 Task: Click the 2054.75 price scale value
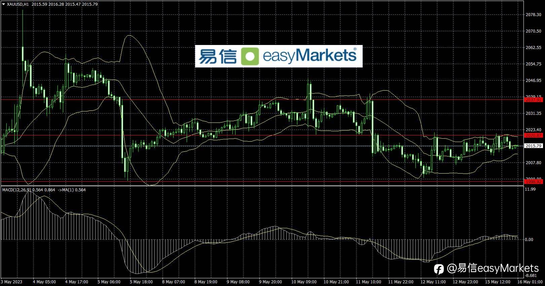coord(533,64)
